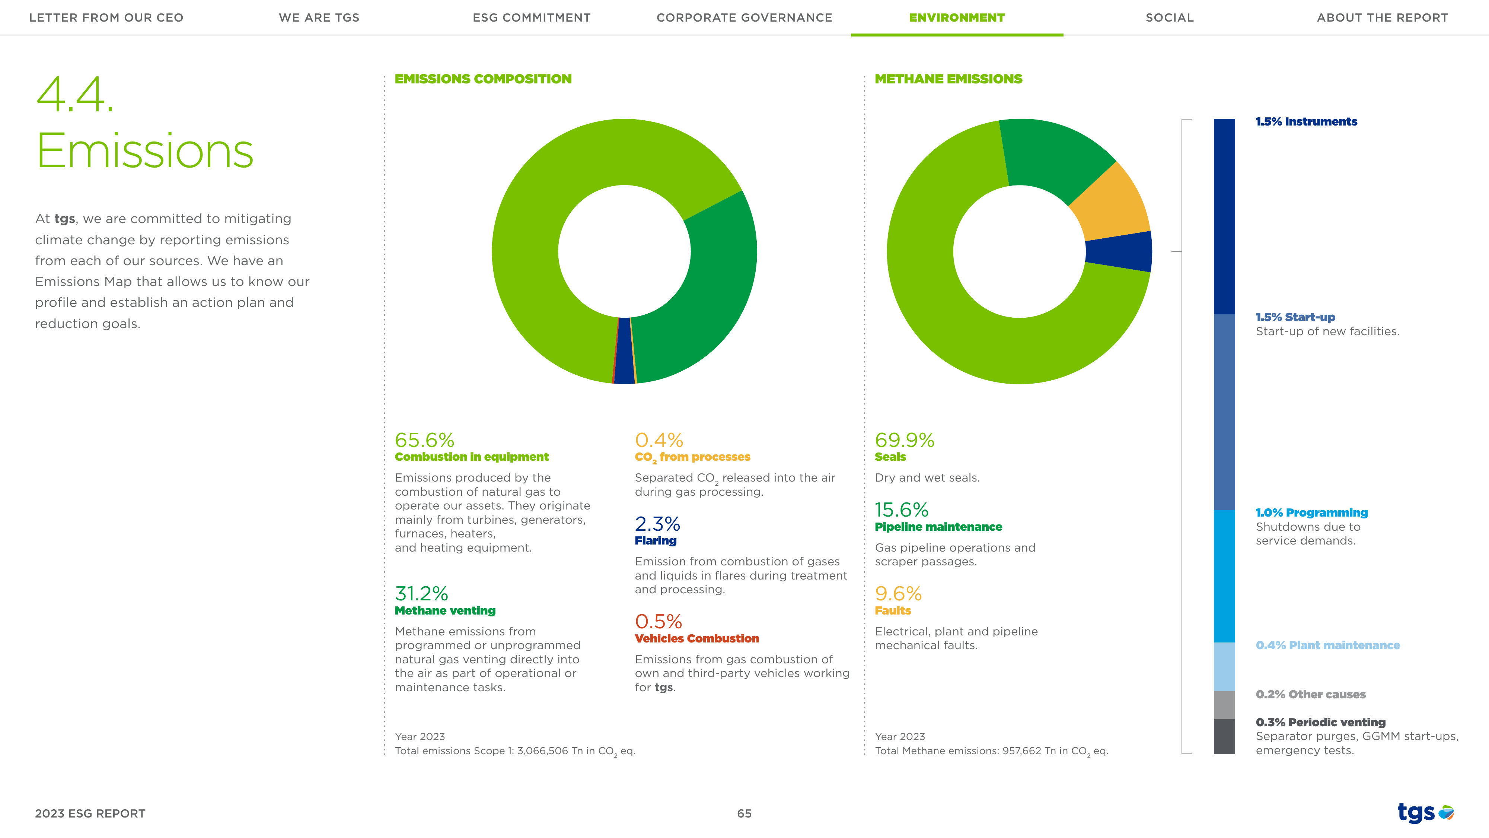This screenshot has width=1489, height=838.
Task: Click the dark grey Periodic venting segment
Action: point(1224,737)
